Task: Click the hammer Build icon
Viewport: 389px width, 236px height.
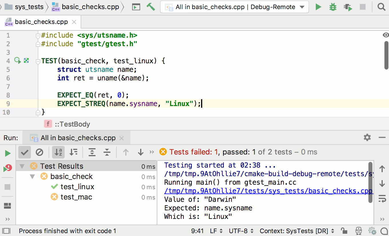Action: click(150, 7)
